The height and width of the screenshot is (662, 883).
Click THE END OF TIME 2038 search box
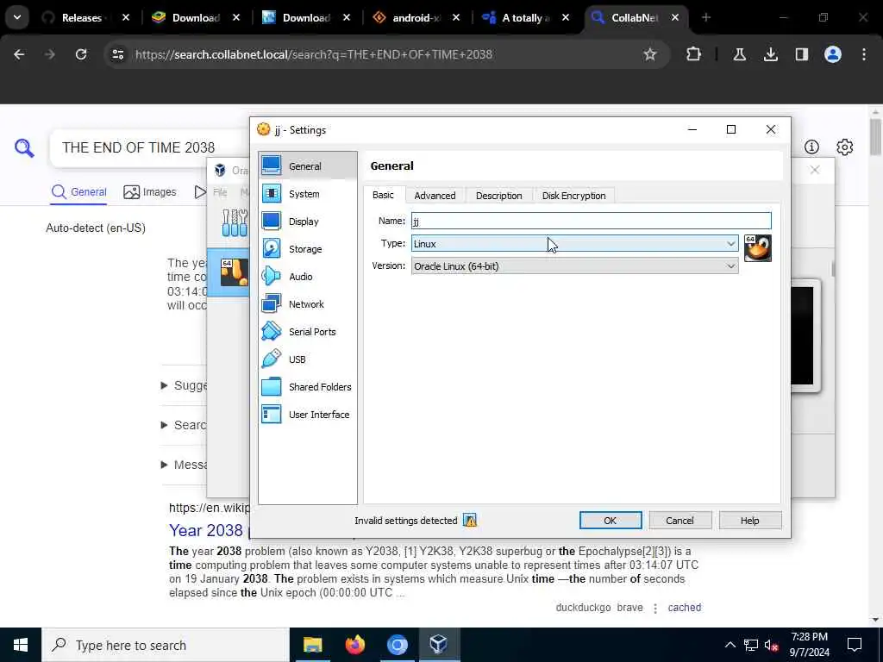139,147
